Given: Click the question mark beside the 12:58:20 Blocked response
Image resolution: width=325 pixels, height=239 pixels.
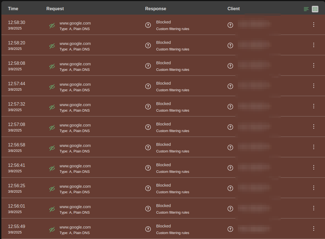Looking at the screenshot, I should pos(148,45).
